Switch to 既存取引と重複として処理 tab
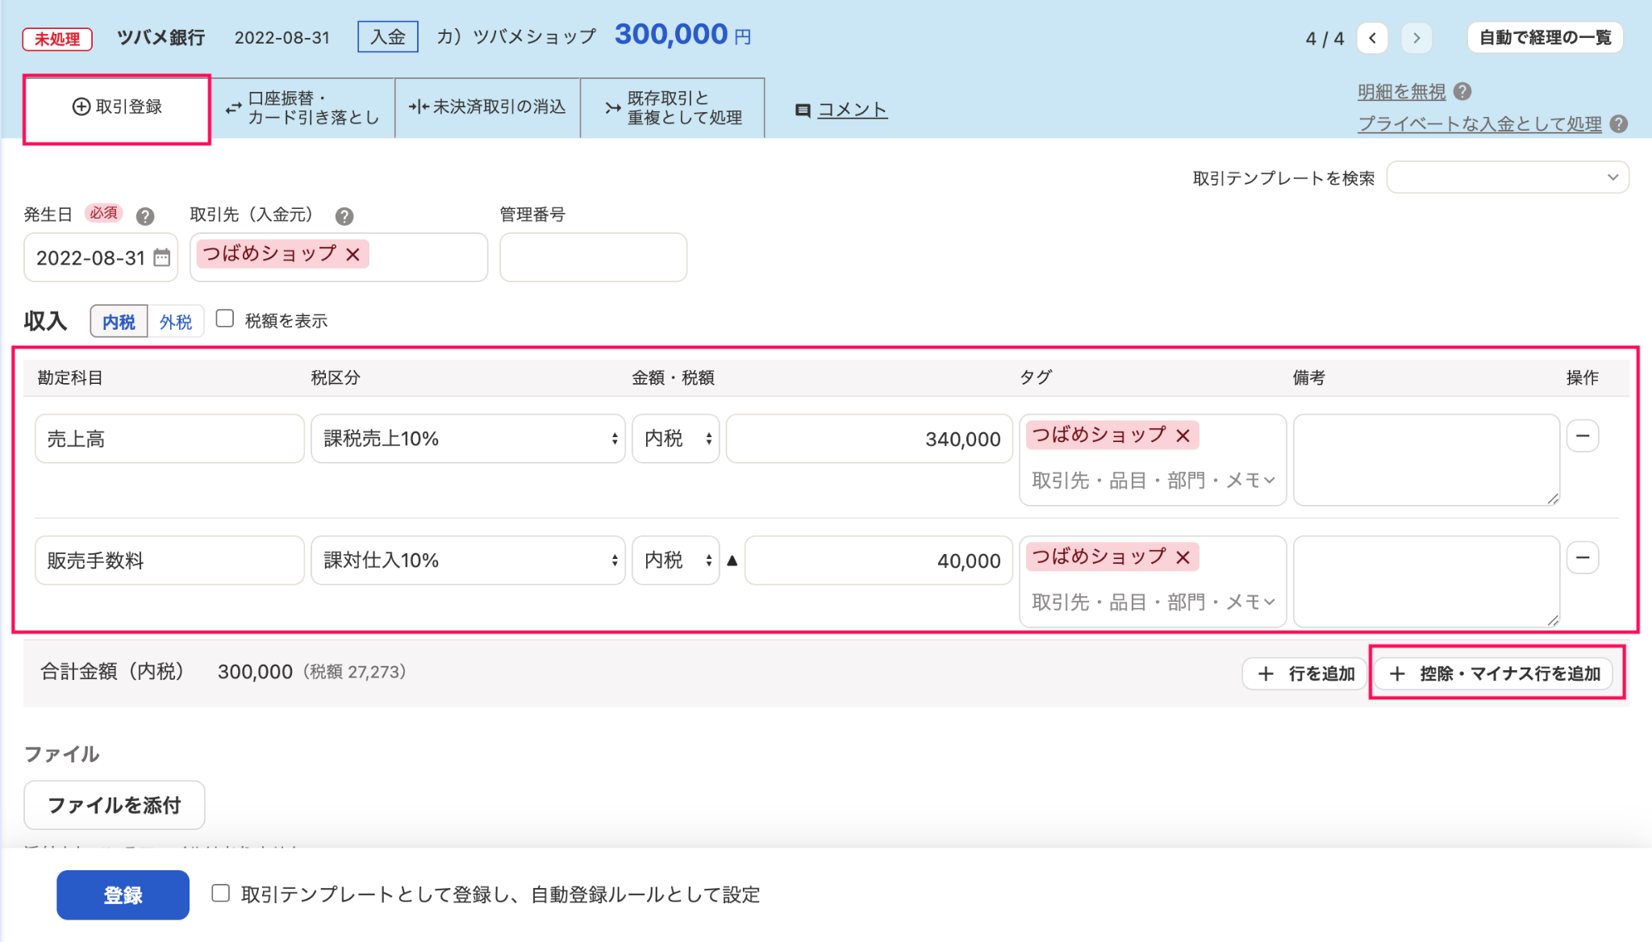Viewport: 1652px width, 942px height. click(x=673, y=108)
